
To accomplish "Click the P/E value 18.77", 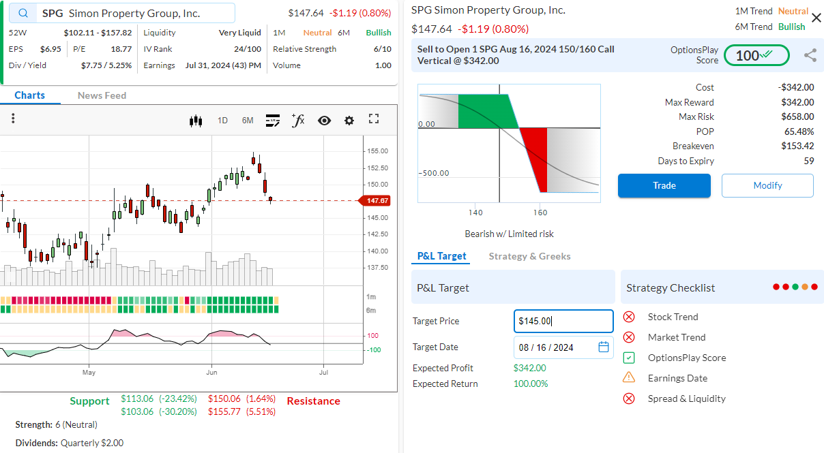I will click(121, 49).
